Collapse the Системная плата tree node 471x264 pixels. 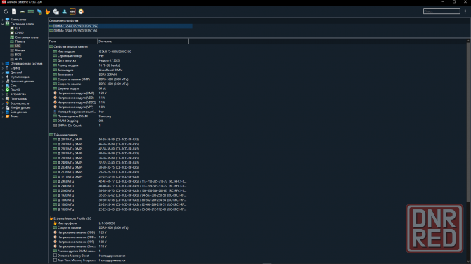pos(3,24)
